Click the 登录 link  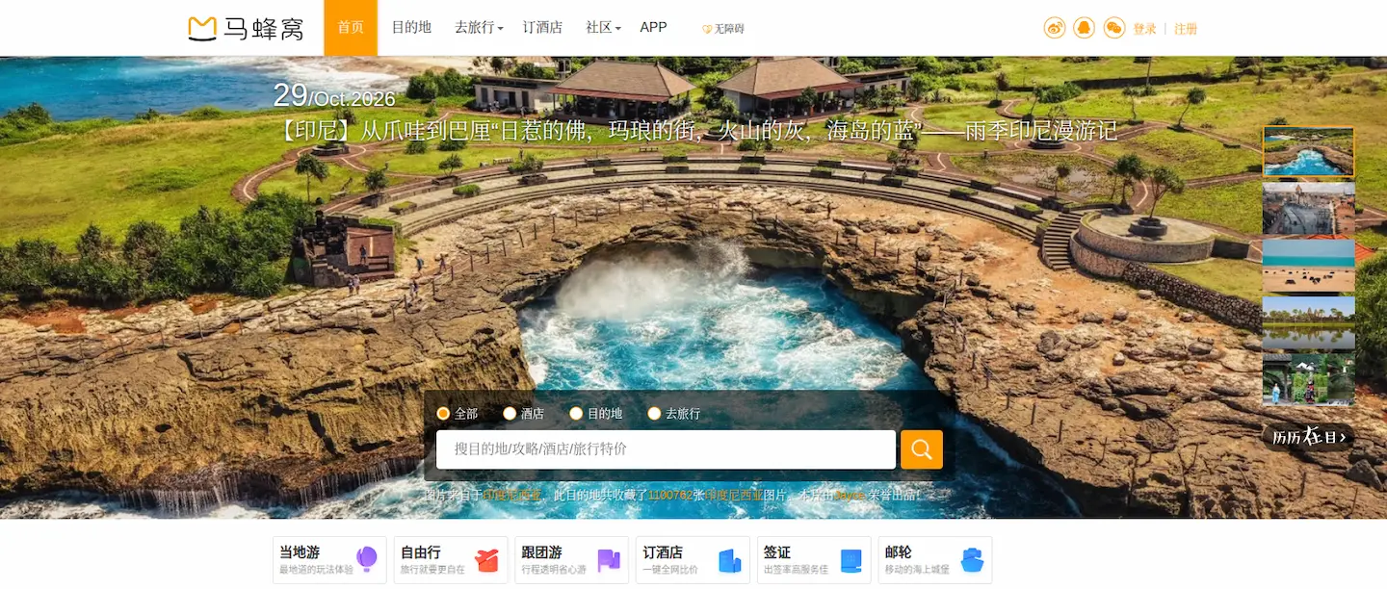1144,29
